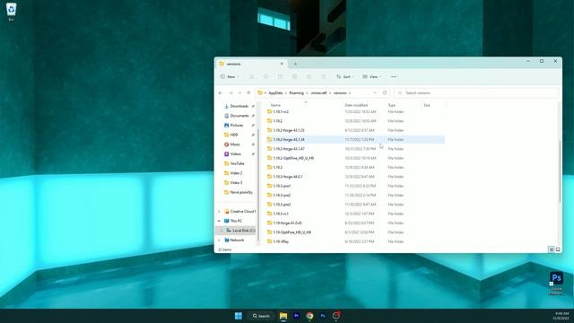Viewport: 574px width, 323px height.
Task: Collapse the This PC tree node
Action: 219,222
